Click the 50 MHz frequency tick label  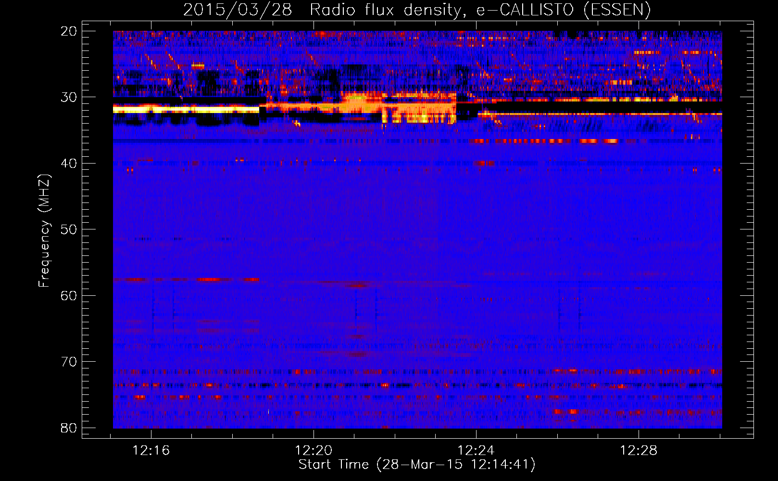[x=69, y=229]
